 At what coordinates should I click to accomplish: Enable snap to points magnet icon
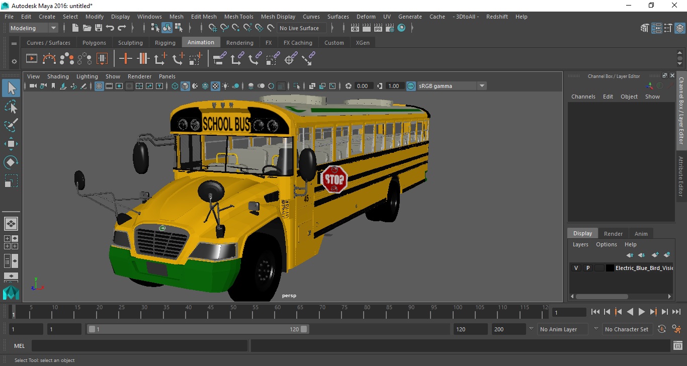click(236, 28)
